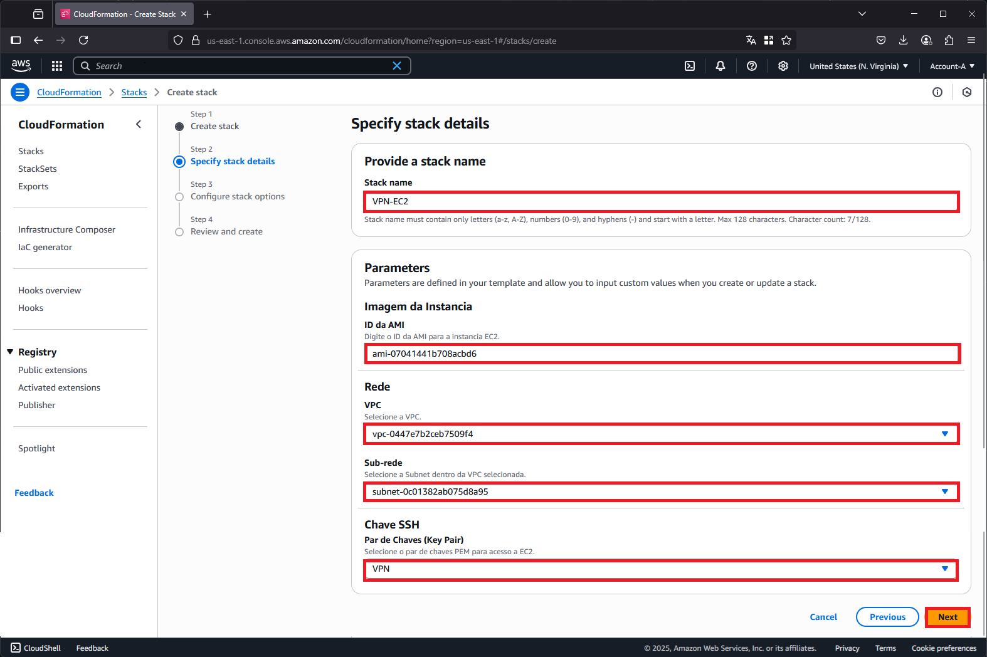Select Step 3 Configure stack options indicator

pos(179,197)
